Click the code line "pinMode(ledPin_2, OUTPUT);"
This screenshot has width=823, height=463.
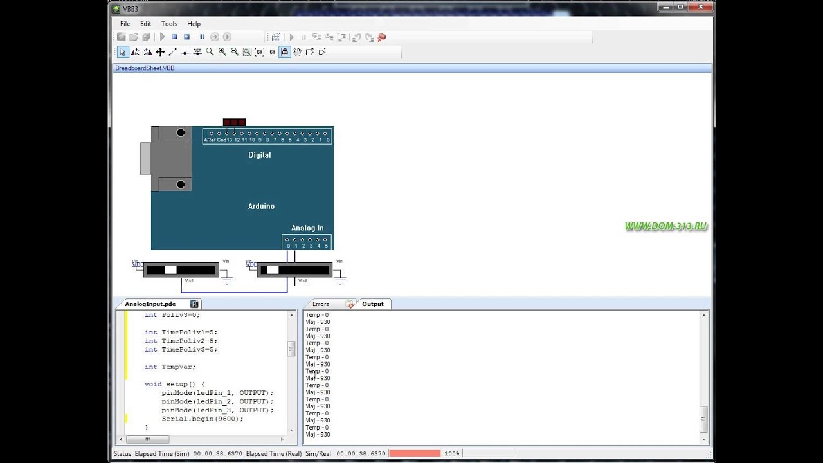click(217, 401)
